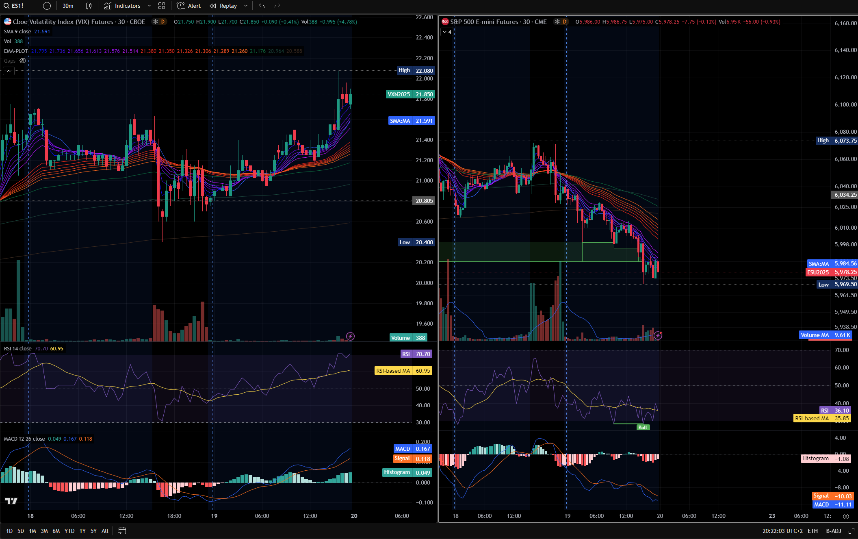
Task: Select the SMA 9 close indicator legend
Action: pos(17,31)
